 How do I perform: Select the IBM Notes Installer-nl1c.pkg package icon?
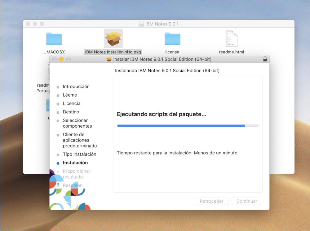tap(113, 38)
